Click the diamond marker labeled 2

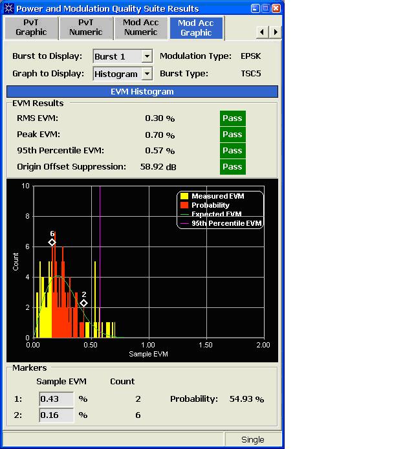(84, 303)
